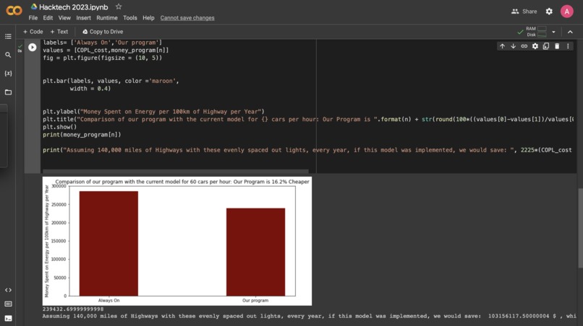Image resolution: width=583 pixels, height=326 pixels.
Task: Click the horizontal scrollbar of the code cell
Action: coord(176,172)
